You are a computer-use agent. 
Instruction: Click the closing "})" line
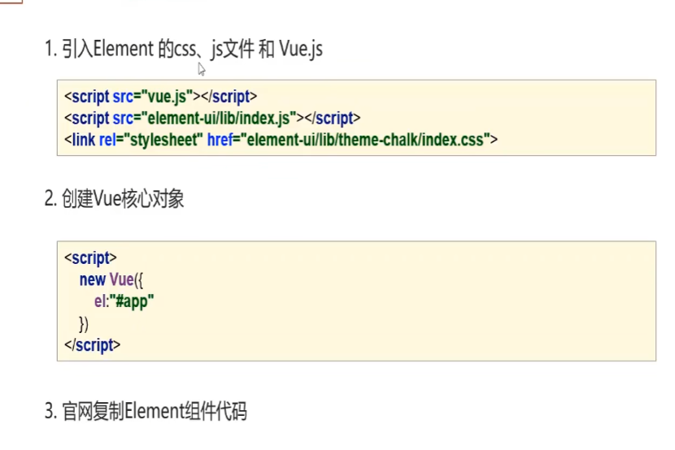tap(84, 323)
